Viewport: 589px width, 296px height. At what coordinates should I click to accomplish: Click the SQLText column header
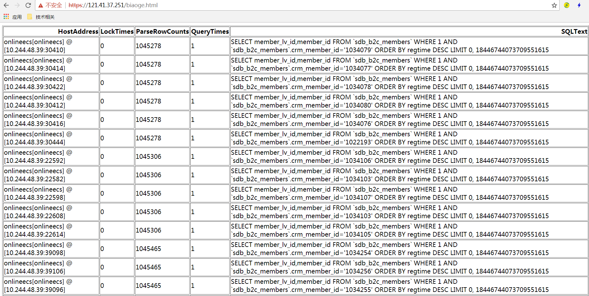click(409, 32)
